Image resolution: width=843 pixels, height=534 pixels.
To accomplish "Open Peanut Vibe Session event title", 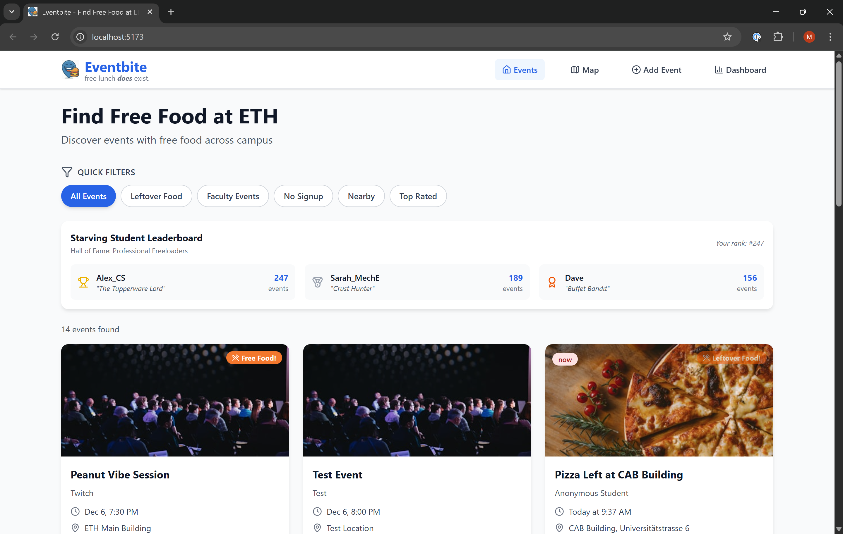I will [x=120, y=475].
